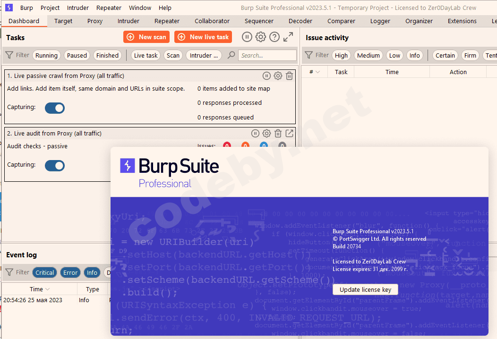Viewport: 497px width, 339px height.
Task: Open the Tasks help question-mark icon
Action: pos(274,37)
